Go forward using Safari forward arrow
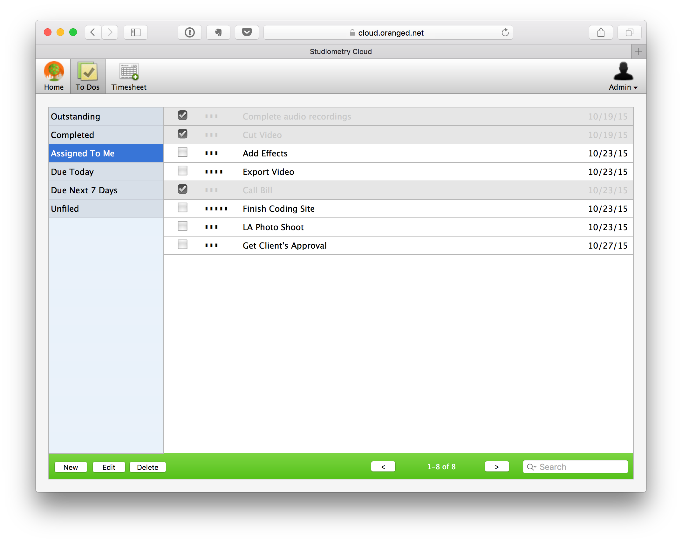Screen dimensions: 682x543 tap(110, 32)
